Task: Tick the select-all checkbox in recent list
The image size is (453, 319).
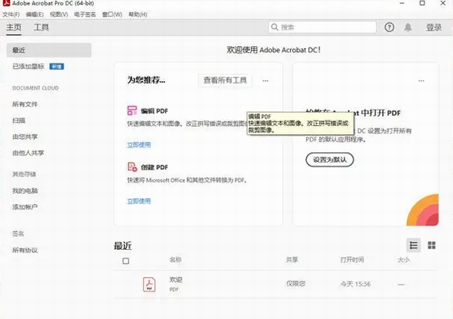Action: pos(126,261)
